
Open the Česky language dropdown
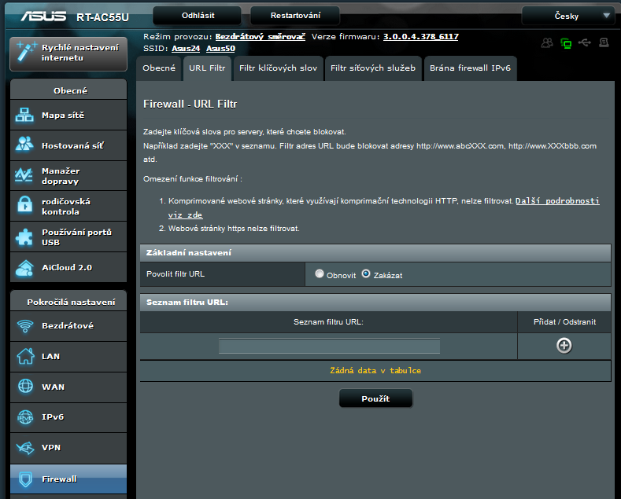(567, 16)
